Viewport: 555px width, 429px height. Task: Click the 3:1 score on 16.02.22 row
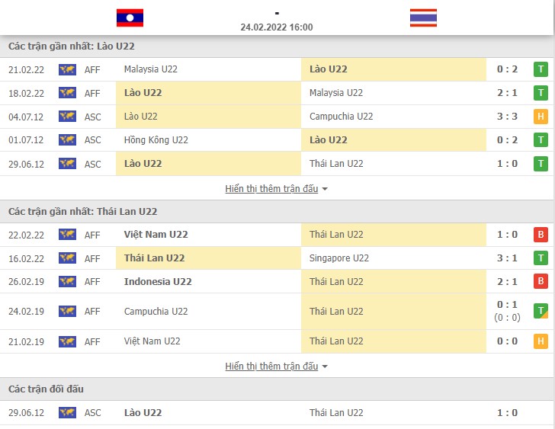[507, 258]
